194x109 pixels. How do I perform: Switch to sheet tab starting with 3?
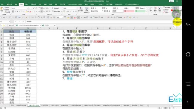pos(54,105)
